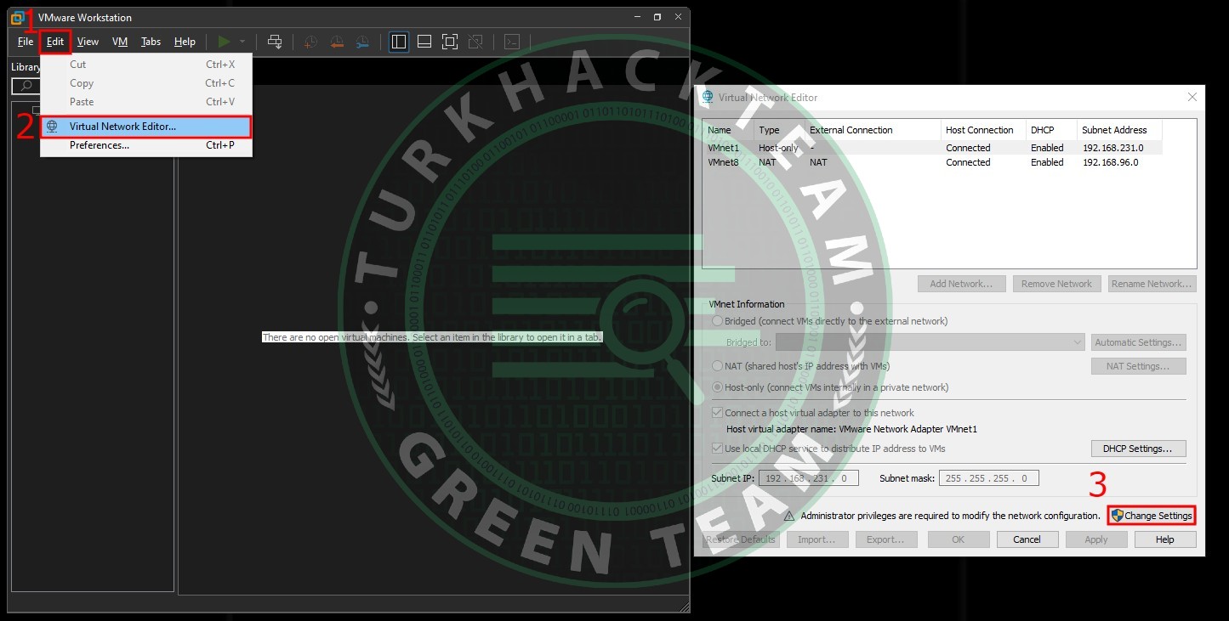Choose Virtual Network Editor menu entry
The image size is (1229, 621).
point(146,127)
